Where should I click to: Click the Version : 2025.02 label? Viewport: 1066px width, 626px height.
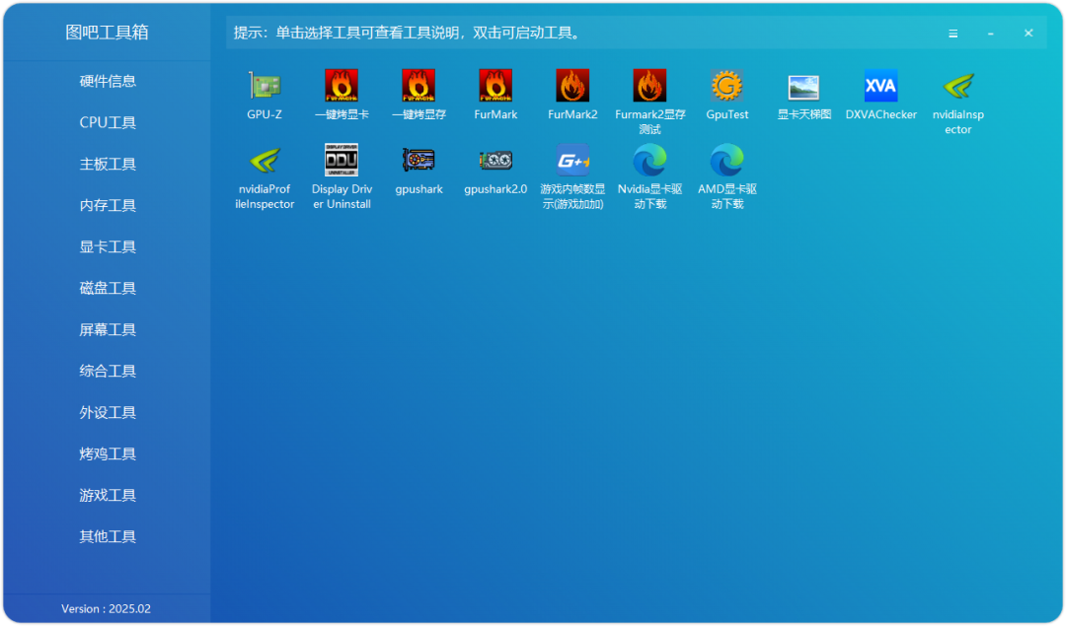pos(106,609)
